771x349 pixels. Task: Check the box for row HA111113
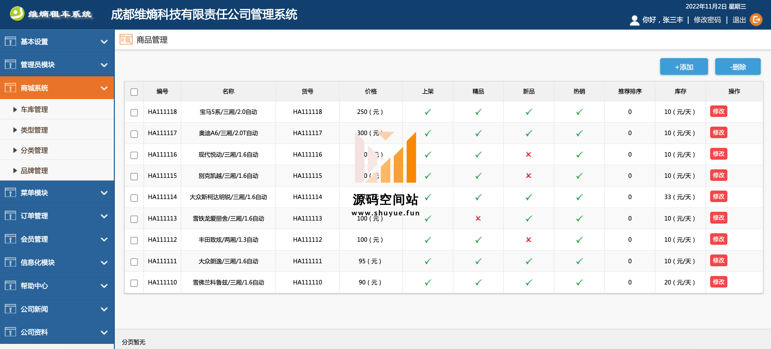coord(134,219)
